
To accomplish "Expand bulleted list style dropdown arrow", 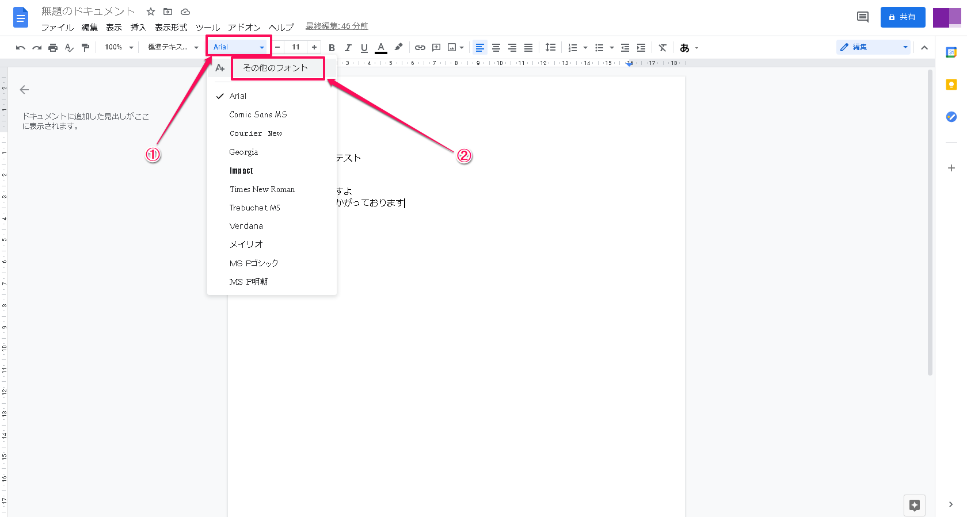I will click(x=612, y=48).
